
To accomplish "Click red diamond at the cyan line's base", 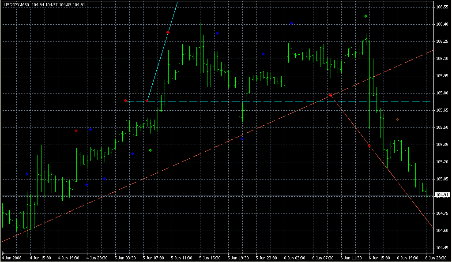I will pos(147,101).
